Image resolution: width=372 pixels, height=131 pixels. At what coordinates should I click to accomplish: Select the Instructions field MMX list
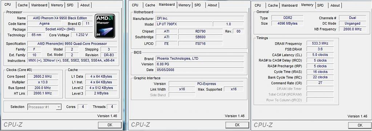[72, 60]
